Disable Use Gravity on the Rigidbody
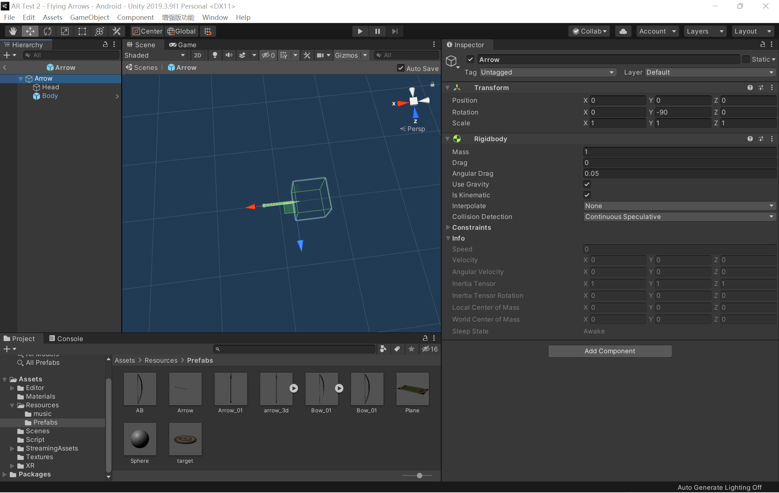Image resolution: width=779 pixels, height=493 pixels. click(586, 184)
